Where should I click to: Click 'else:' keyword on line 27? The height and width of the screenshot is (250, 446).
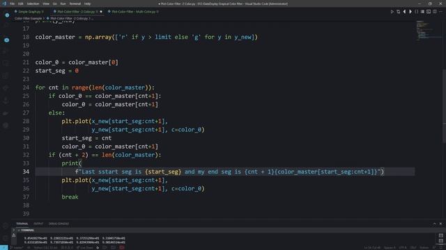56,112
